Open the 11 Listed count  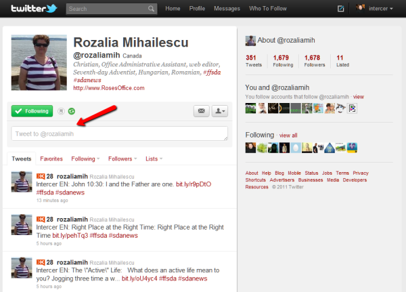342,61
